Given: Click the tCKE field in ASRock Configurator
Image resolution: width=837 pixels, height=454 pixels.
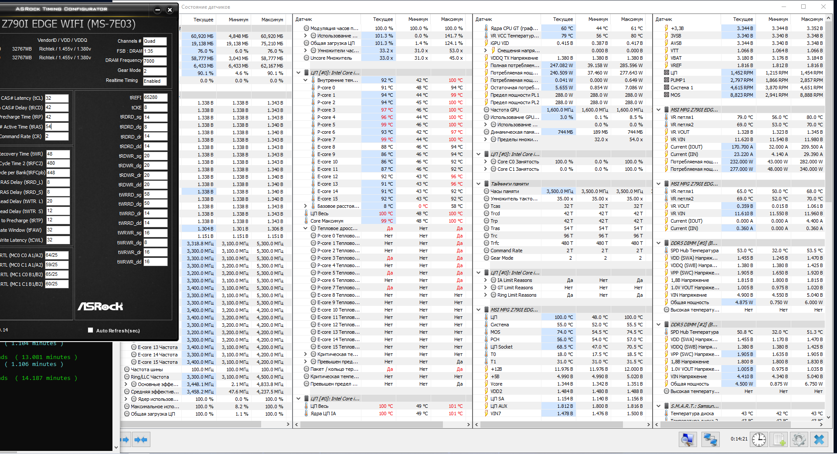Looking at the screenshot, I should pyautogui.click(x=155, y=108).
